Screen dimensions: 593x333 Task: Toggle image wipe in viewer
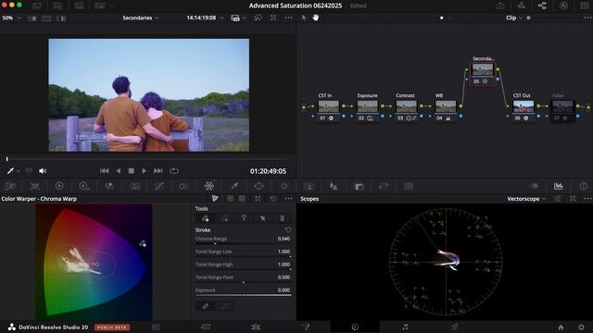(x=32, y=18)
